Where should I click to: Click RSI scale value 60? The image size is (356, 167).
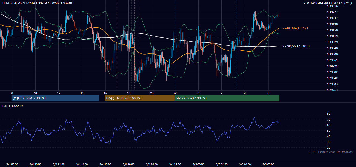pyautogui.click(x=328, y=125)
